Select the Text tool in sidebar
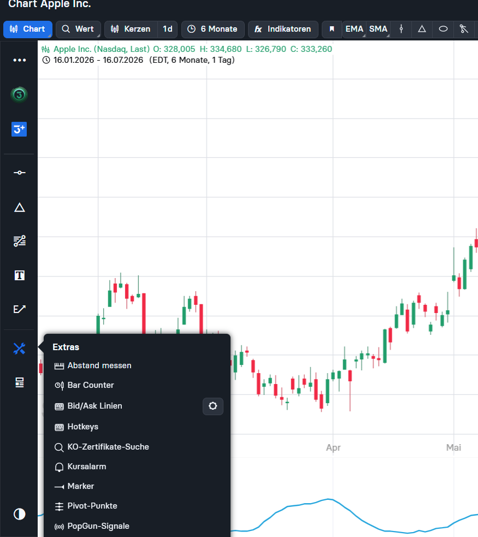 click(20, 275)
